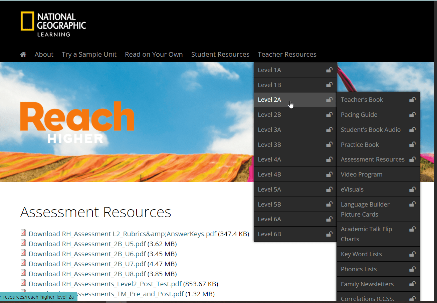Download RH_Assessment_2B_U7.pdf
Viewport: 437px width, 303px height.
87,264
